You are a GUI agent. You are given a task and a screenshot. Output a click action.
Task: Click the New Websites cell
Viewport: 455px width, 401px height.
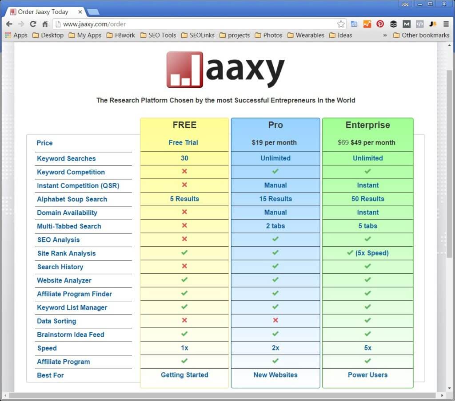pyautogui.click(x=275, y=375)
